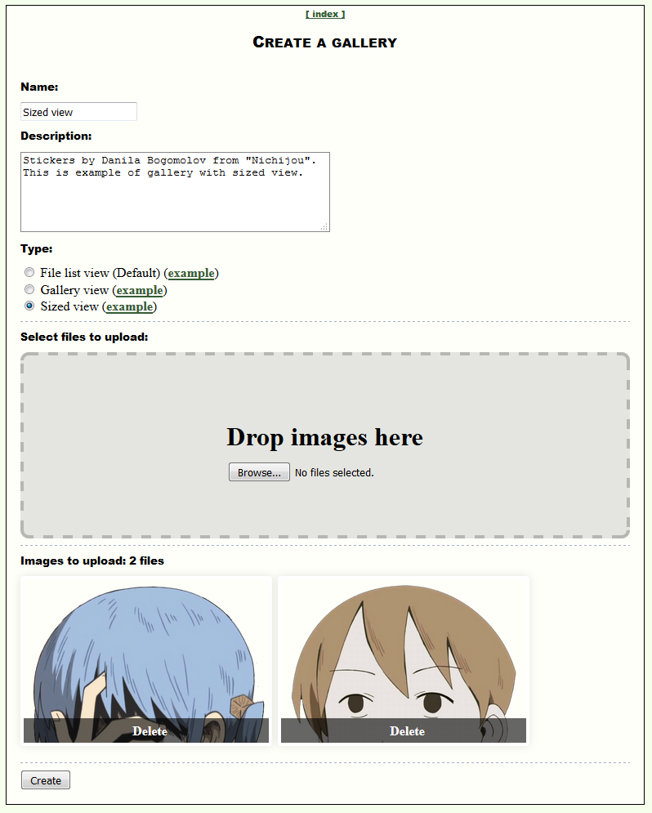Click the 'Select files to upload:' label
Viewport: 652px width, 813px height.
click(x=84, y=337)
